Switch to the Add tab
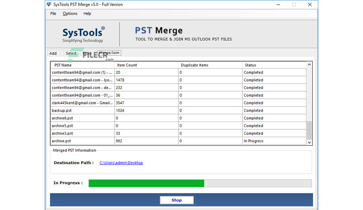 click(53, 53)
